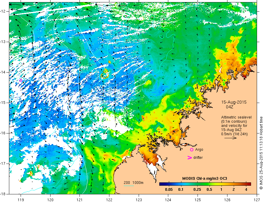Click the 'drifter' legend label
The height and width of the screenshot is (203, 263).
coord(198,158)
